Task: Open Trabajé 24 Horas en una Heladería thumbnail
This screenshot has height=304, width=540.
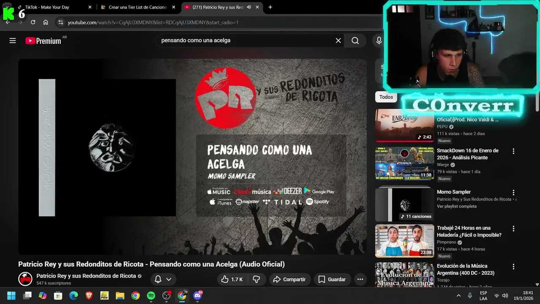Action: point(405,241)
